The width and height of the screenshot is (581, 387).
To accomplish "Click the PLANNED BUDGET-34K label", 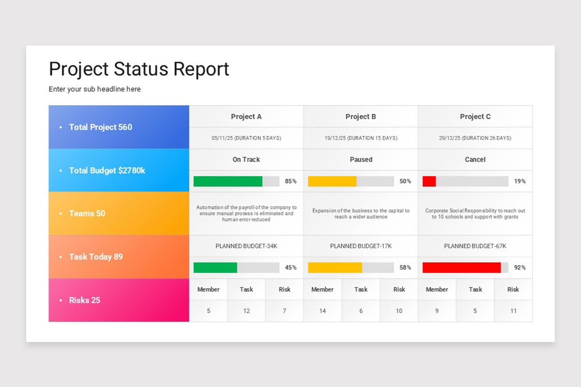I will [x=246, y=246].
